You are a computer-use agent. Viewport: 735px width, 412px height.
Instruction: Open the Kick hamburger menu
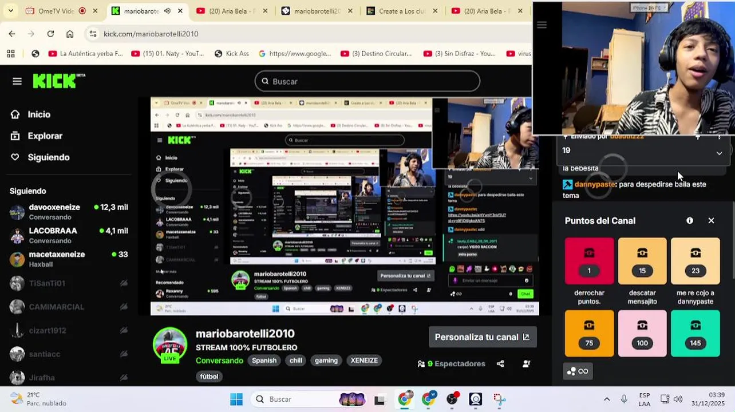17,81
